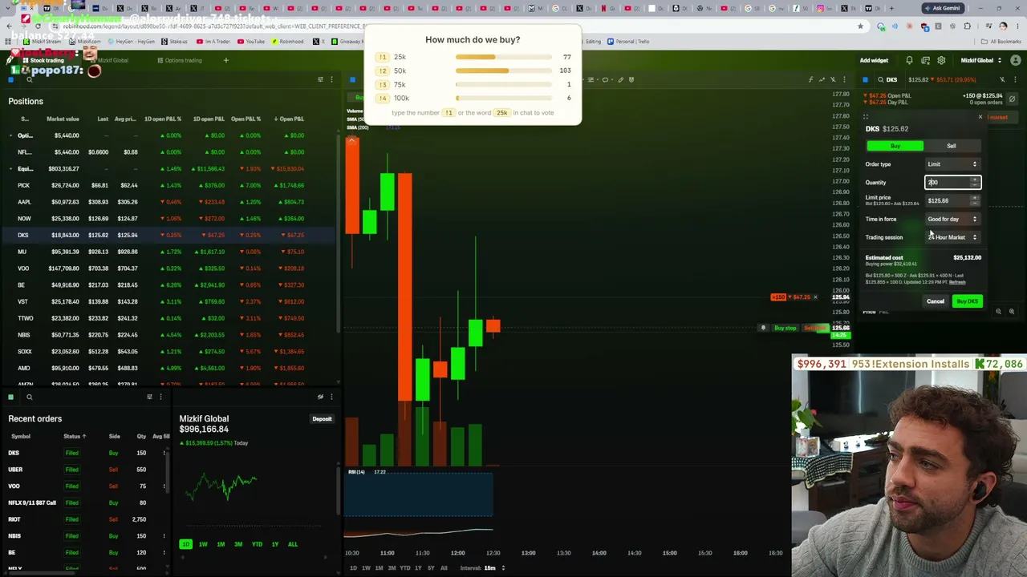Open the Order type Limit dropdown
The image size is (1027, 577).
(952, 164)
